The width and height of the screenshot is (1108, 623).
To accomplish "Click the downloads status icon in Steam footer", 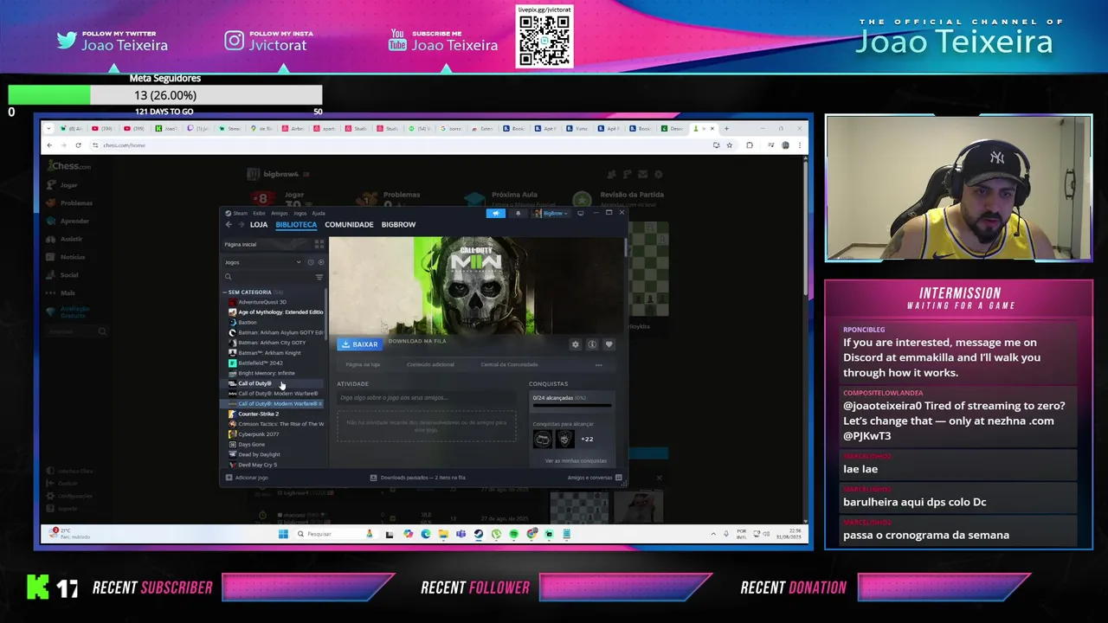I will [373, 478].
